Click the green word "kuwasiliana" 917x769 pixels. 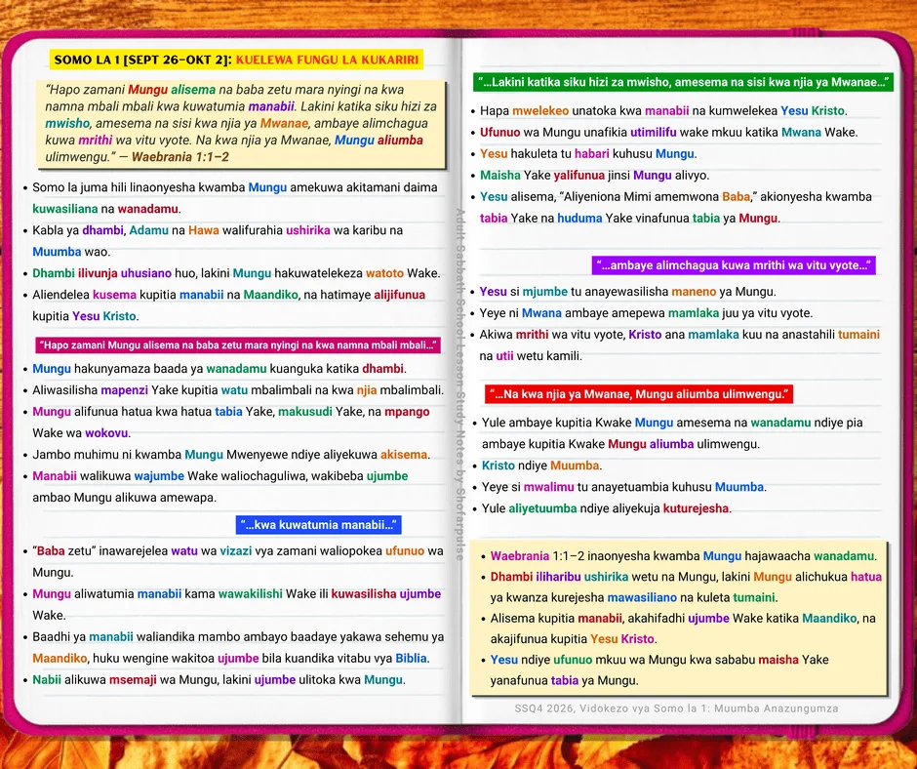click(x=65, y=209)
